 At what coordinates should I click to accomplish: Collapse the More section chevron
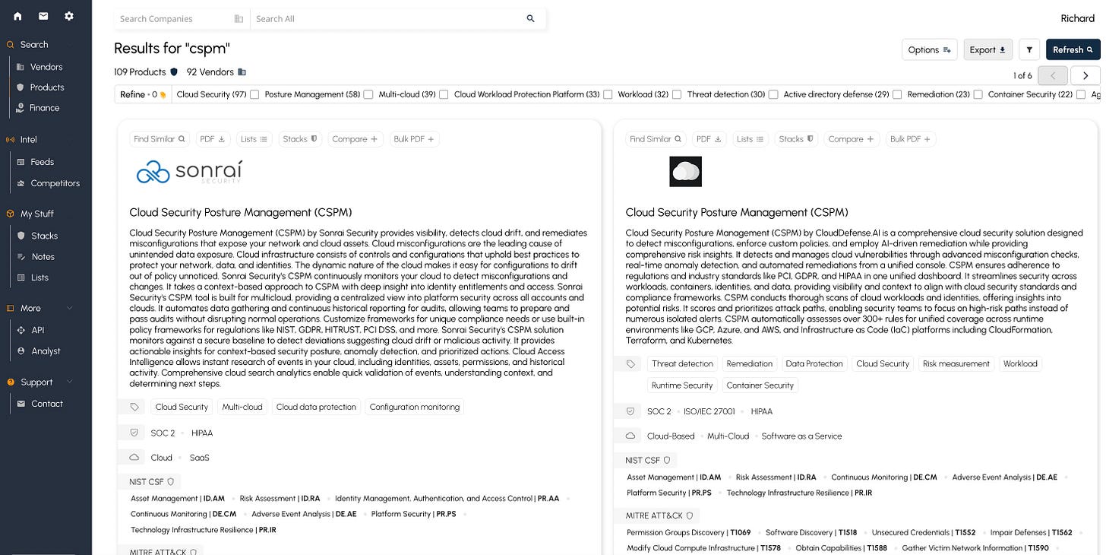tap(70, 309)
